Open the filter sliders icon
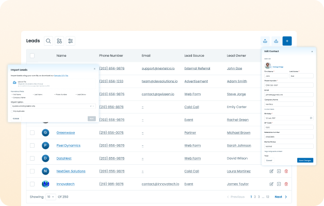Screen dimensions: 324x206 71,41
